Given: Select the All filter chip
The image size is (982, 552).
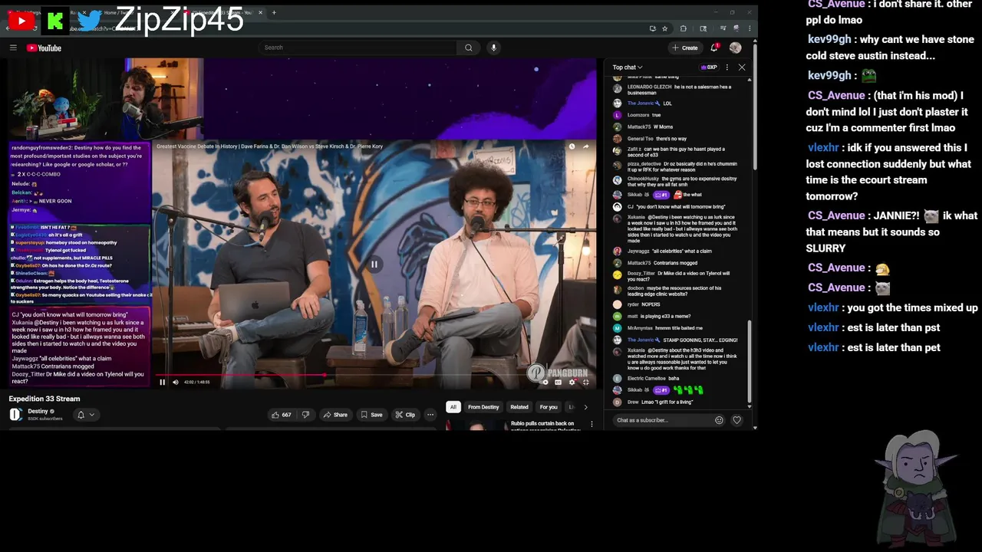Looking at the screenshot, I should [453, 407].
